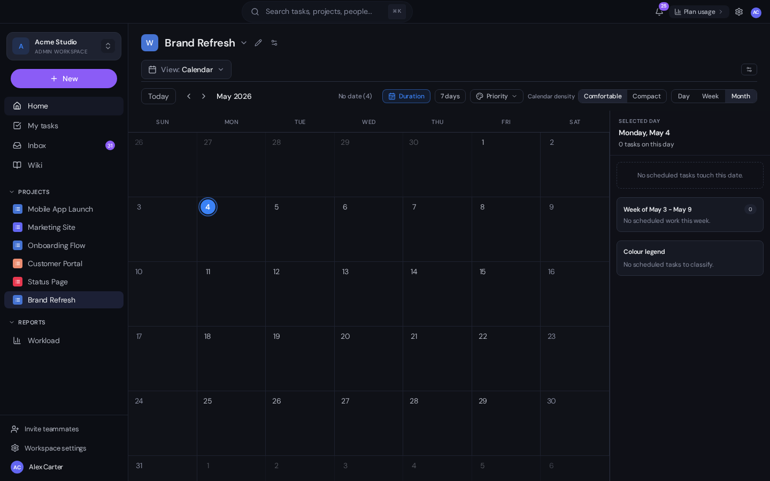This screenshot has width=770, height=481.
Task: Go to next month arrow
Action: pyautogui.click(x=204, y=96)
